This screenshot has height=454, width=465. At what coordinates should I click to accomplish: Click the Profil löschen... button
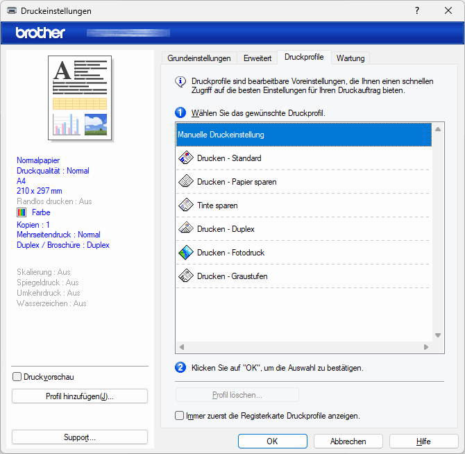pyautogui.click(x=237, y=395)
